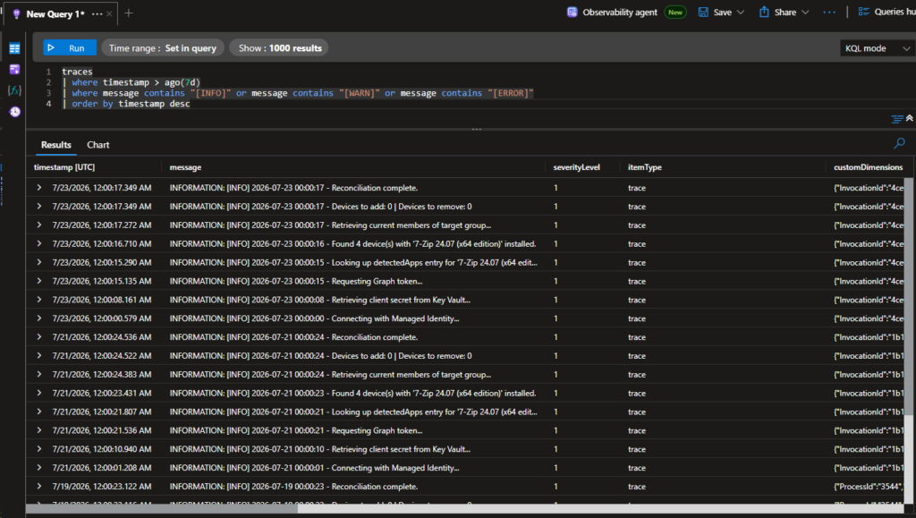
Task: Click the query editor line 'traces'
Action: 77,72
